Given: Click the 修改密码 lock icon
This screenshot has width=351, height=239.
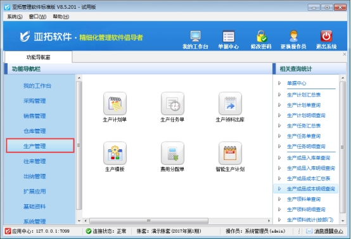Looking at the screenshot, I should click(x=261, y=36).
